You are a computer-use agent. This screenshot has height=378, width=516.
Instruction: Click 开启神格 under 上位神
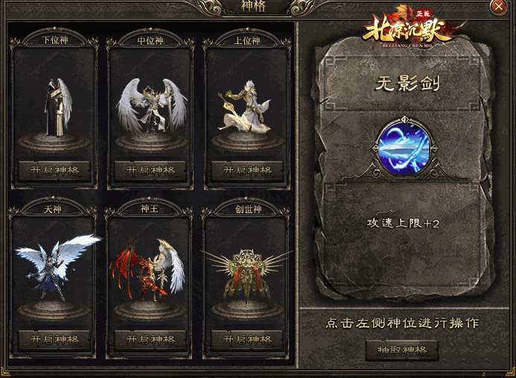click(x=247, y=171)
